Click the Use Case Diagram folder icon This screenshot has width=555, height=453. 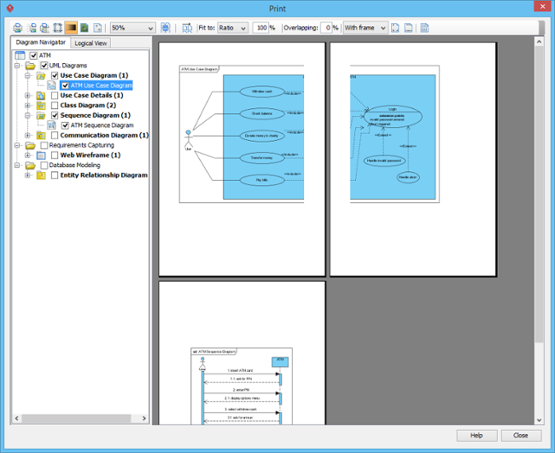pyautogui.click(x=41, y=75)
